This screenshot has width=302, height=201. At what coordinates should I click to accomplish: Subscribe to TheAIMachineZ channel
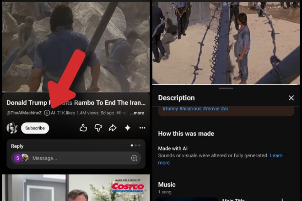point(35,128)
